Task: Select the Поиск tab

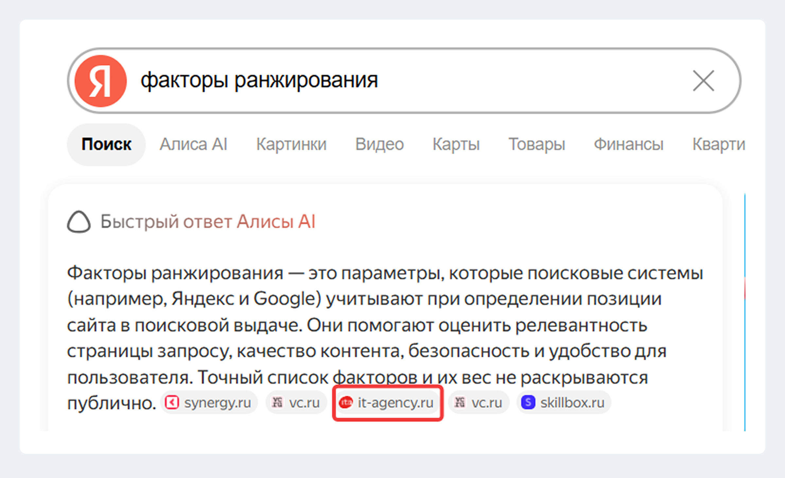Action: (x=106, y=145)
